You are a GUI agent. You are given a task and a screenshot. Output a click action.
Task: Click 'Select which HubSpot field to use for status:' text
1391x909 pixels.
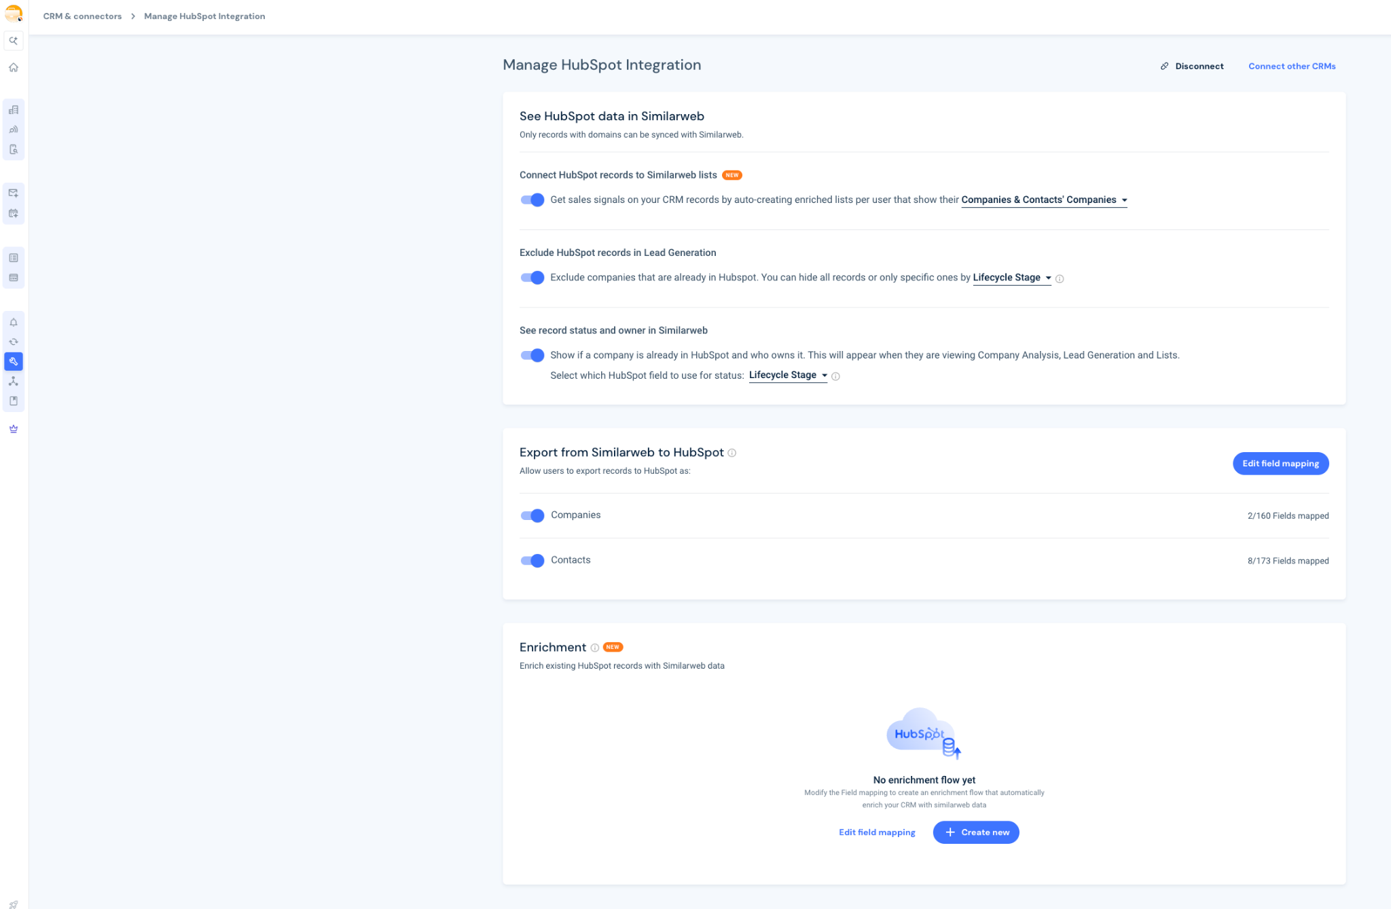(x=647, y=375)
